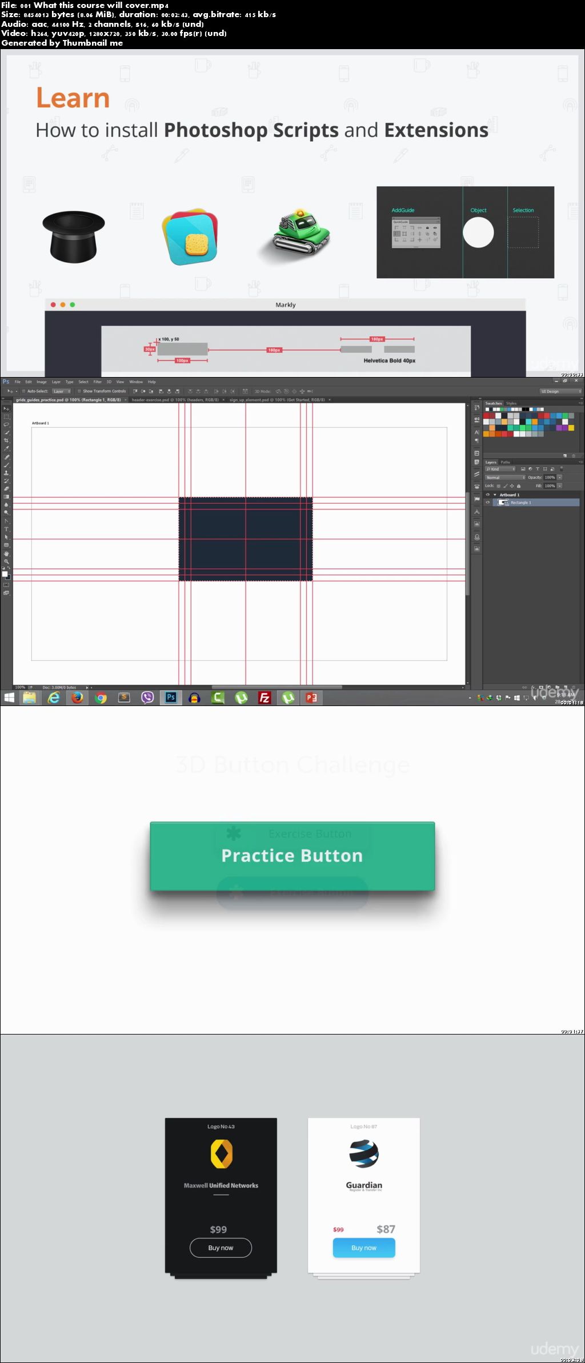Click the green Practice Button
This screenshot has width=585, height=1363.
click(x=292, y=856)
